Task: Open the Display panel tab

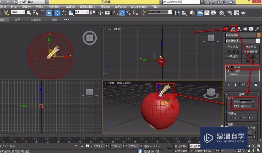Action: [x=251, y=29]
